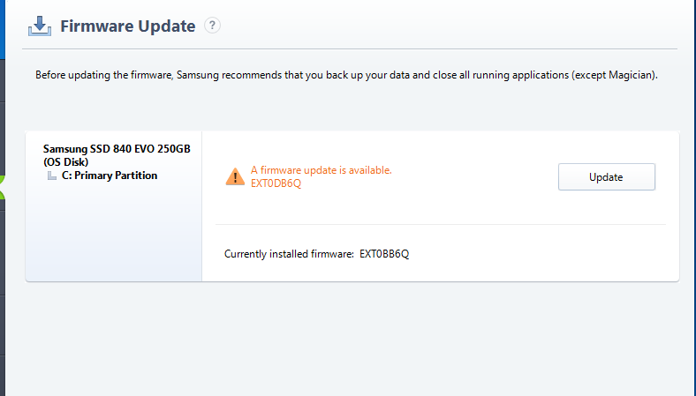Click the "Currently installed firmware" label
The image size is (696, 396).
pos(289,254)
